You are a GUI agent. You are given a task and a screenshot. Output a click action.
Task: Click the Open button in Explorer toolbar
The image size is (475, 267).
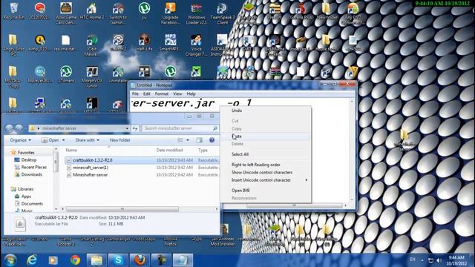pyautogui.click(x=50, y=140)
